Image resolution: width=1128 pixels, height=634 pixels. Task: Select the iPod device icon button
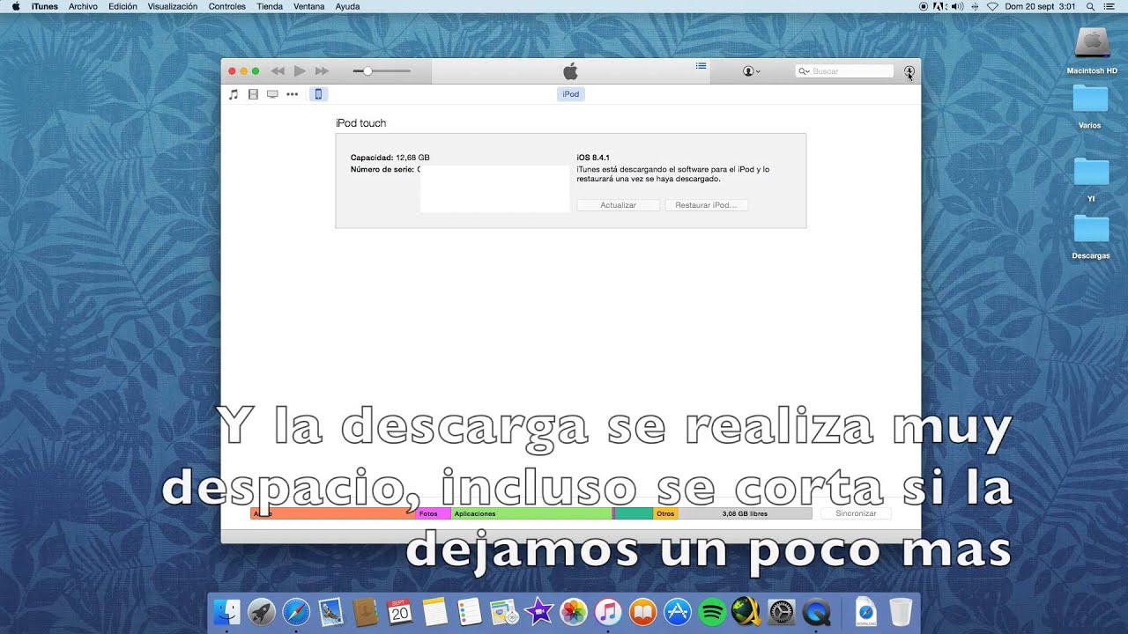point(318,94)
